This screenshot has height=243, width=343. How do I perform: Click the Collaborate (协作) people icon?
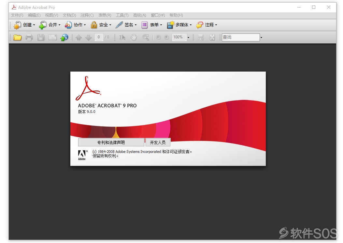[68, 25]
